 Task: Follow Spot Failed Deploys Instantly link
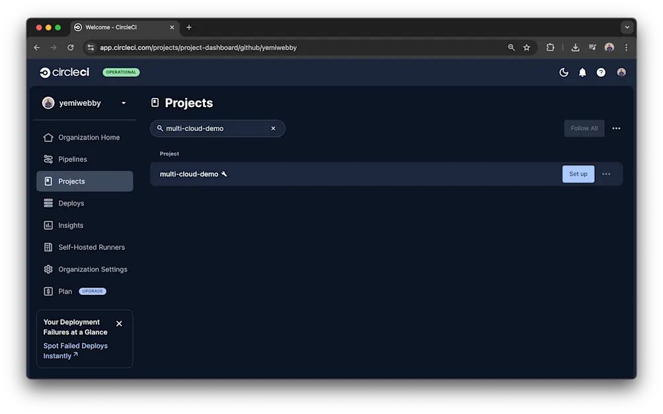coord(75,350)
